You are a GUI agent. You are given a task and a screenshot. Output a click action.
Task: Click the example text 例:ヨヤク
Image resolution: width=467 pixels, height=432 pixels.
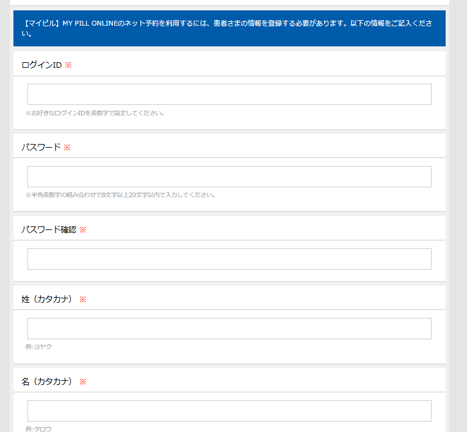[38, 347]
